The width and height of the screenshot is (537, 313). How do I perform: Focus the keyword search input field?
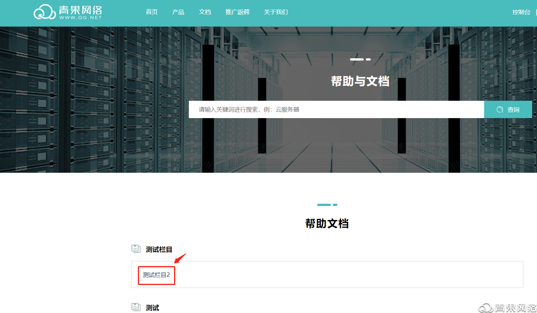pyautogui.click(x=336, y=110)
